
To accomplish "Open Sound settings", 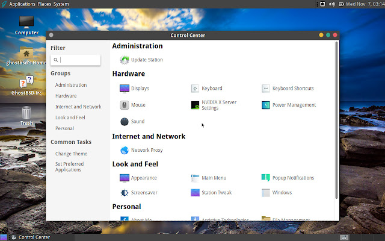I will pos(132,122).
